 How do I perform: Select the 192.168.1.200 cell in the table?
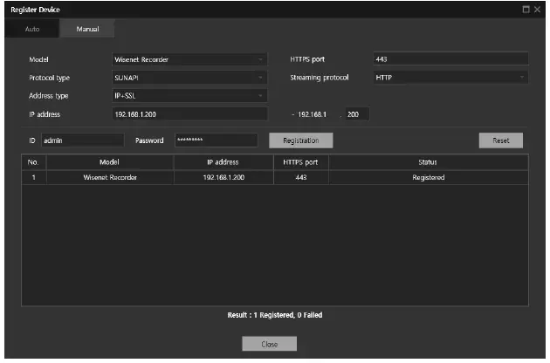click(x=223, y=178)
